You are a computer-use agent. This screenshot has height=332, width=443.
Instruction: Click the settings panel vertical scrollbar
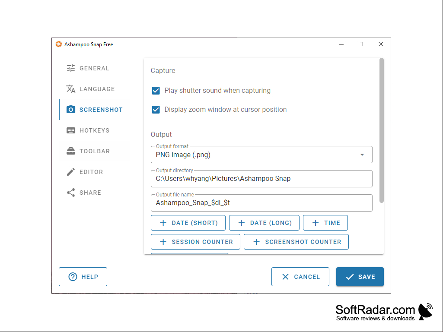[x=381, y=130]
